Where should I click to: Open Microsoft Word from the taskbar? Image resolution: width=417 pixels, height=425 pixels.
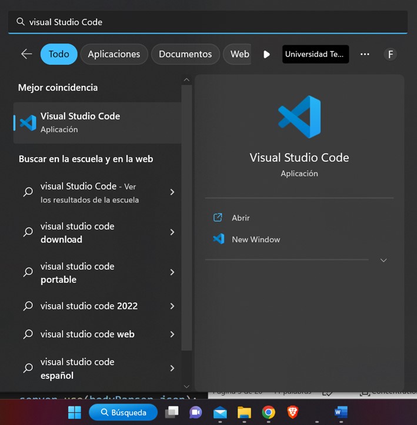point(341,412)
